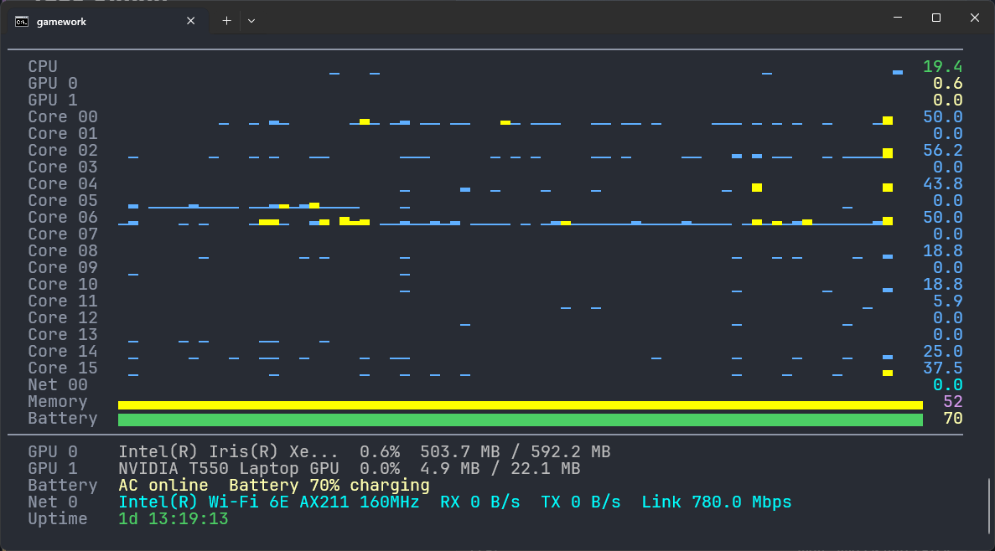Maximize the terminal window
The width and height of the screenshot is (995, 551).
[x=936, y=18]
